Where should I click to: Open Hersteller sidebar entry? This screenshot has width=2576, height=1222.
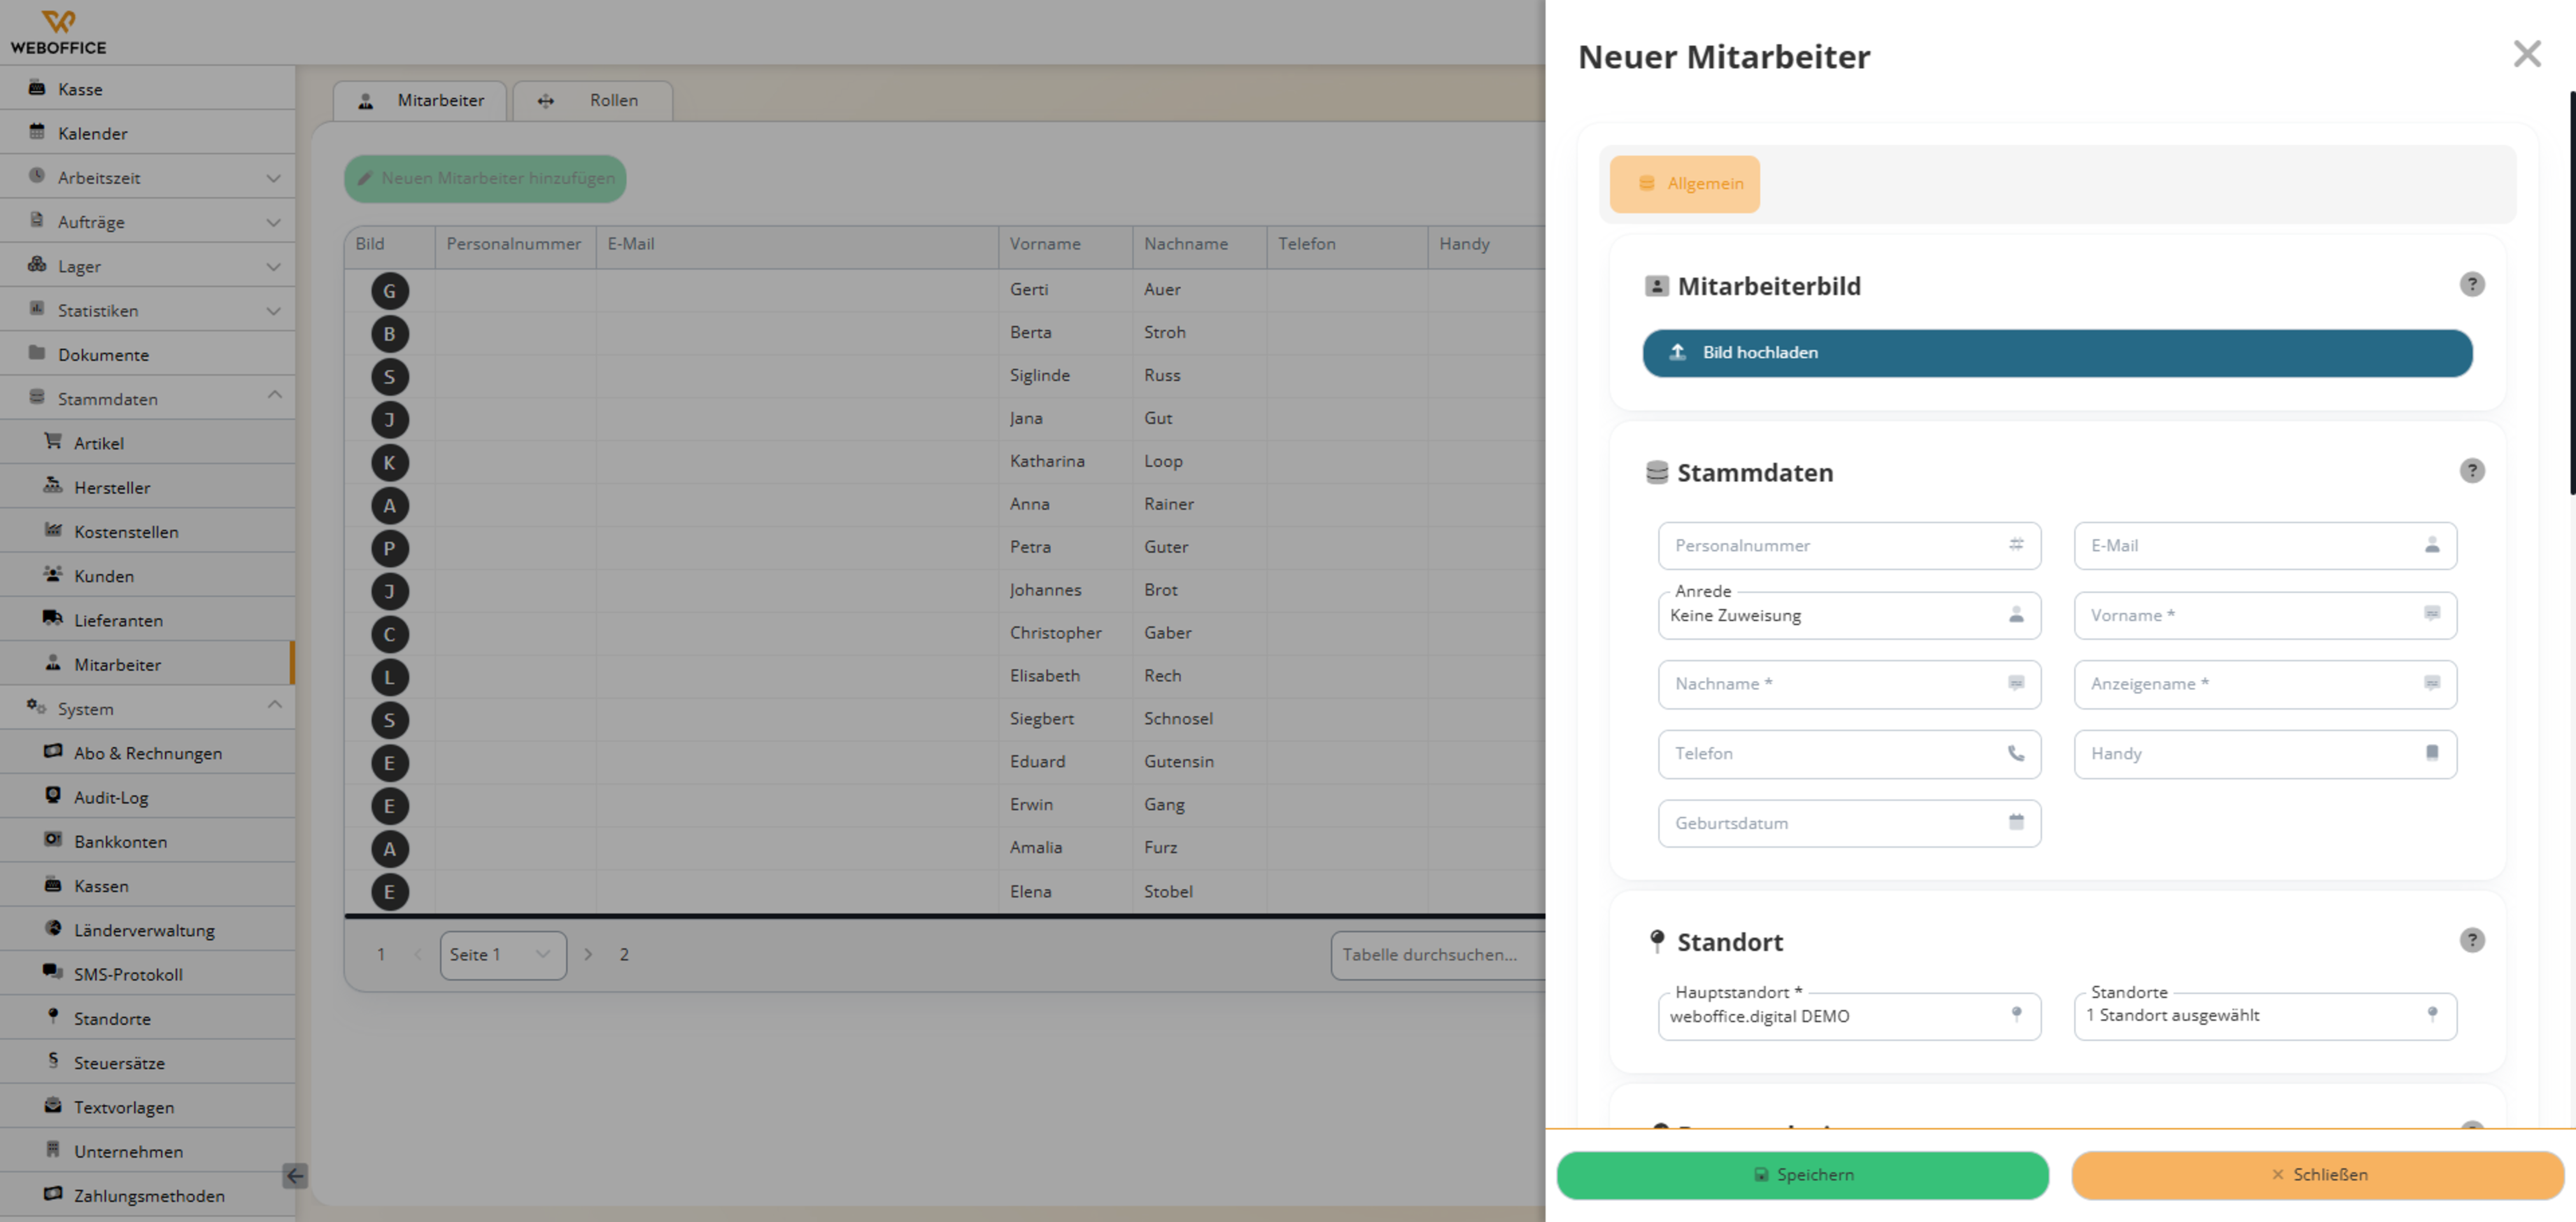(x=147, y=487)
